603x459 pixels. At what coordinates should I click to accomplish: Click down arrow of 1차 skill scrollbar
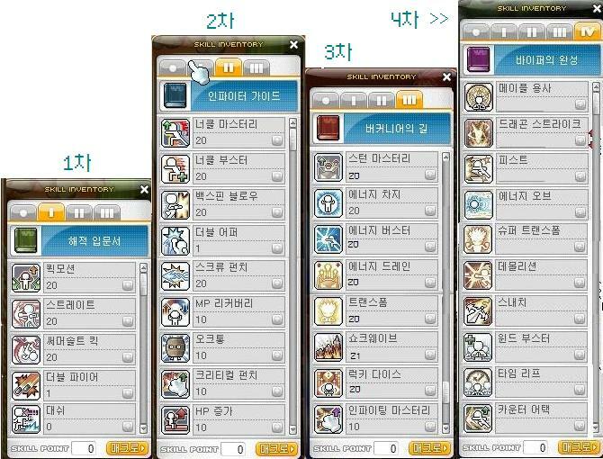click(x=143, y=427)
